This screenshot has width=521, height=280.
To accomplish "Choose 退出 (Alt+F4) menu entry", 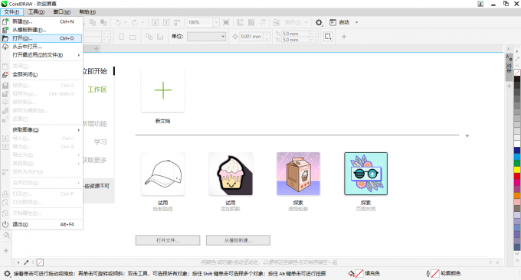I will (41, 224).
